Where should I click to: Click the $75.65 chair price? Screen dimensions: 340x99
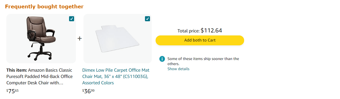[x=13, y=91]
